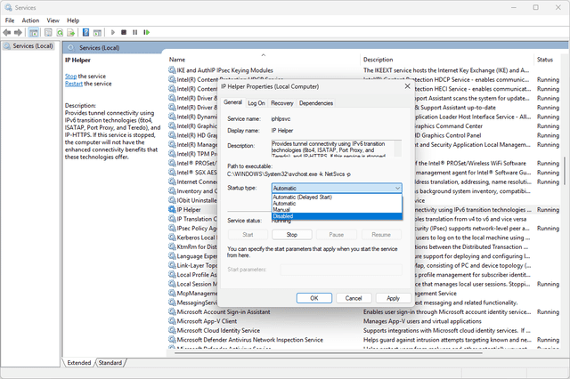Pick Automatic (Delayed Start) option

(x=304, y=198)
